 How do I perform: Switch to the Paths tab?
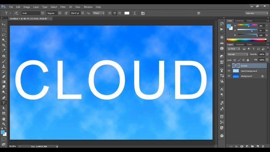coord(249,44)
